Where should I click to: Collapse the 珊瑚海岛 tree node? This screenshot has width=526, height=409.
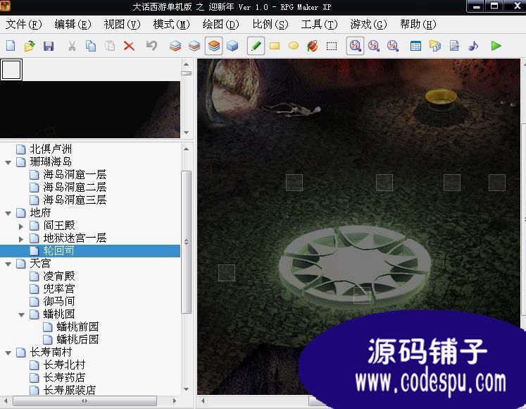[8, 162]
